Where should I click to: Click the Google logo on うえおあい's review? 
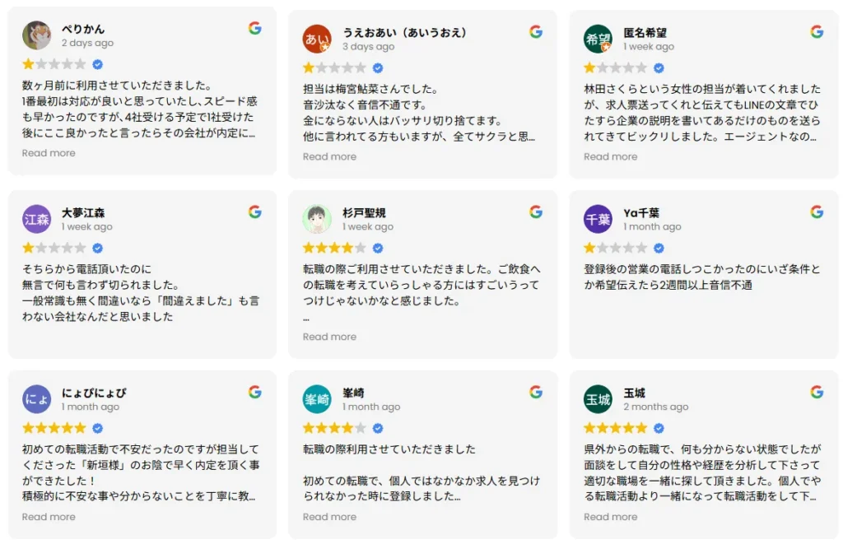pyautogui.click(x=536, y=30)
